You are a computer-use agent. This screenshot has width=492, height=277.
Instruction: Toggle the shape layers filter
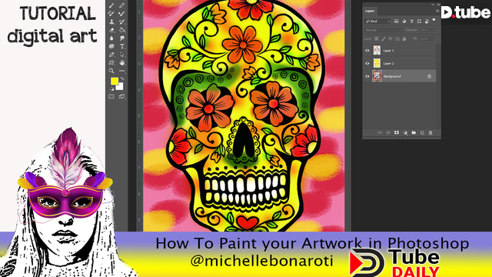[419, 22]
